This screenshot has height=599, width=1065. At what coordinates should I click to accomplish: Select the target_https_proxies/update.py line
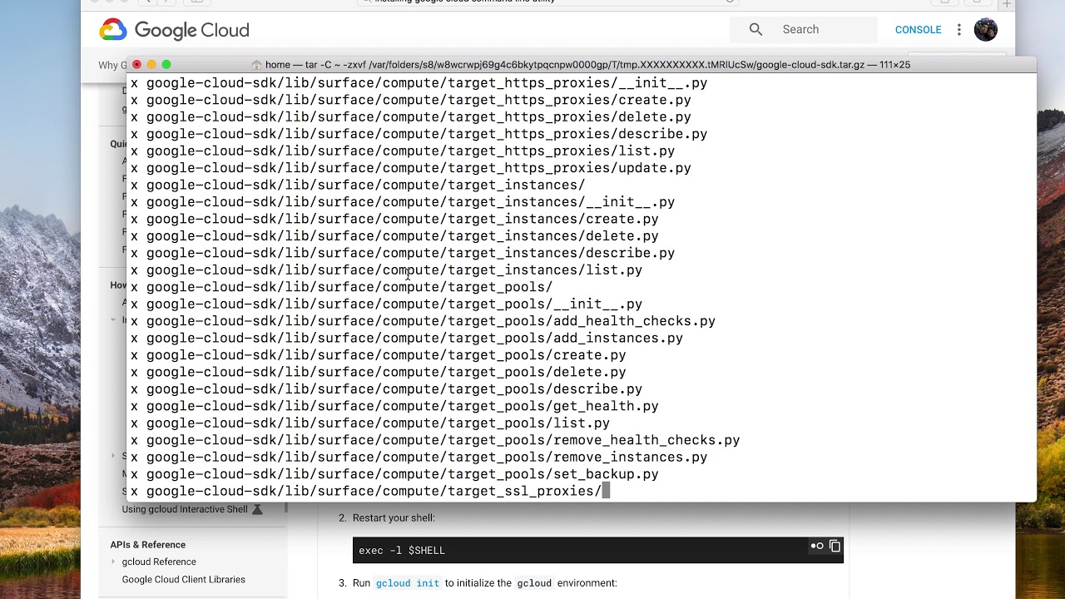[x=410, y=168]
